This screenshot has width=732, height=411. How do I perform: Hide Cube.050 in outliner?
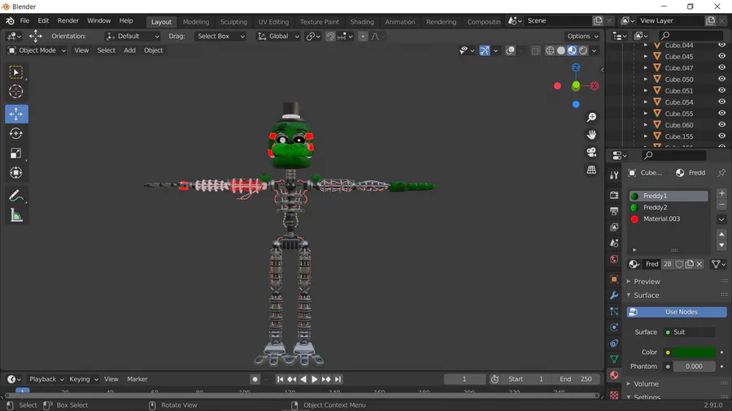pyautogui.click(x=721, y=79)
